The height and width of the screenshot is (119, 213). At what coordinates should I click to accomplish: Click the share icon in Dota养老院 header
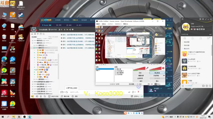click(x=70, y=30)
